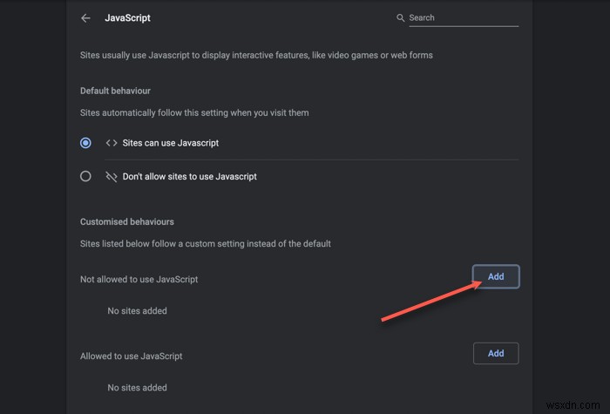
Task: Add a site to the Not allowed list
Action: coord(496,276)
